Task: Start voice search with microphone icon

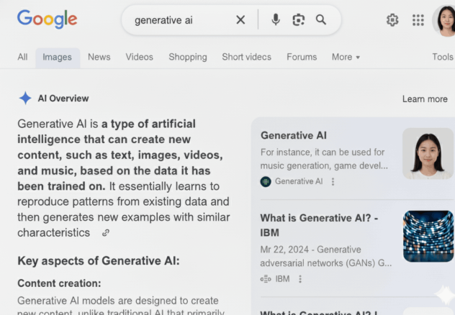Action: (x=276, y=19)
